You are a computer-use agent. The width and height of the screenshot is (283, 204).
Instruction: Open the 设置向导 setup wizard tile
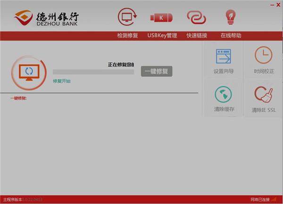pos(223,60)
